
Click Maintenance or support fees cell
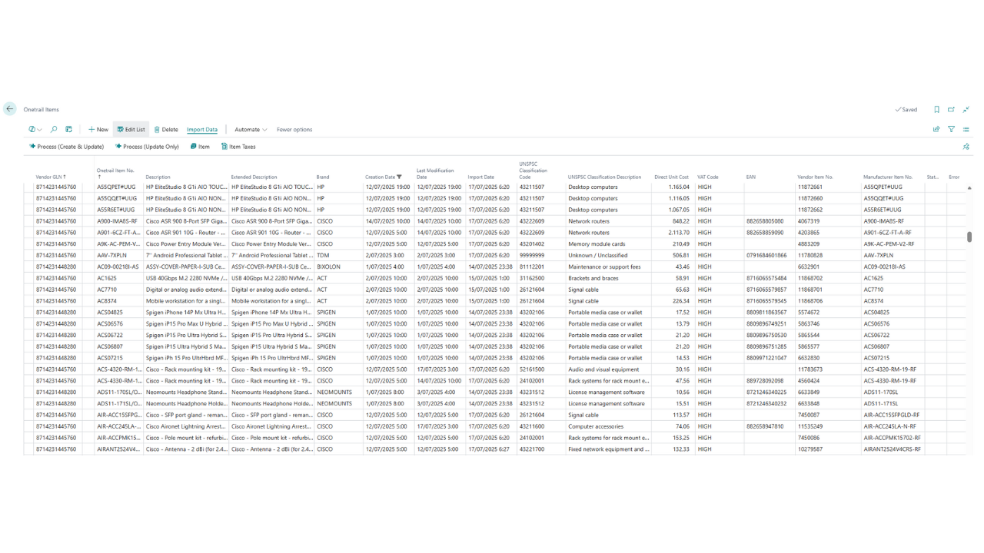(x=604, y=267)
